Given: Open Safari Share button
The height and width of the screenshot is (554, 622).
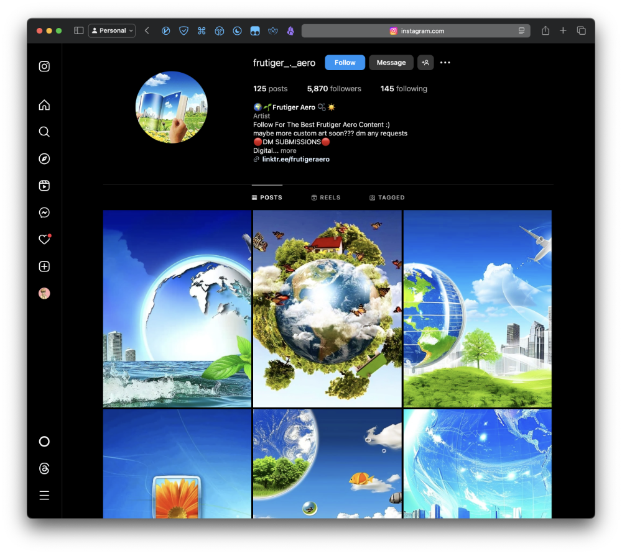Looking at the screenshot, I should pos(545,30).
